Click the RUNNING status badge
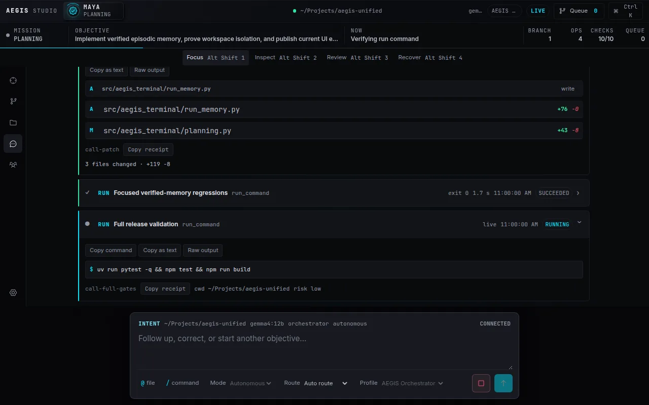 point(557,224)
